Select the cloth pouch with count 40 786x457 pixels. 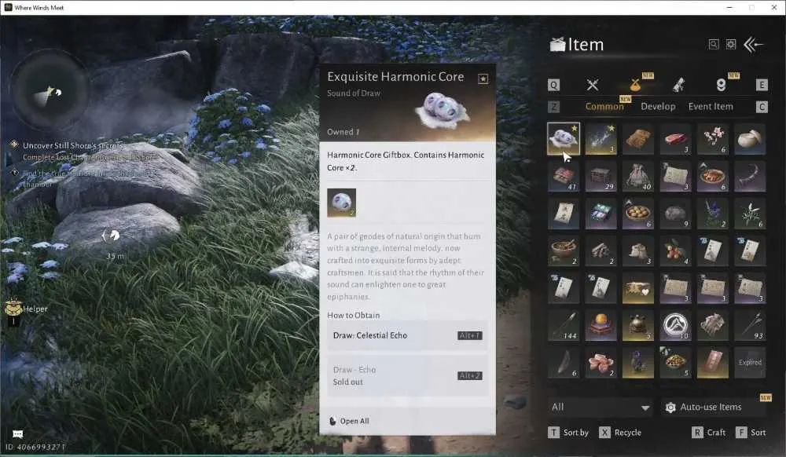[638, 176]
